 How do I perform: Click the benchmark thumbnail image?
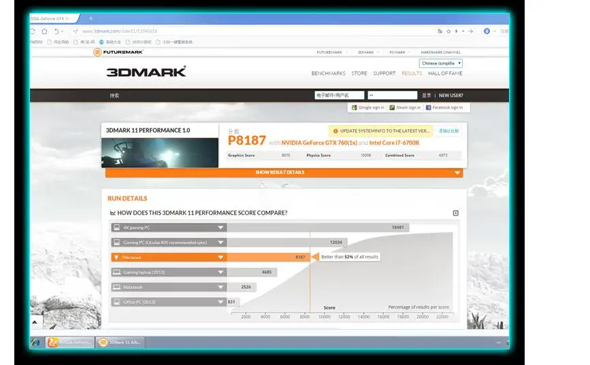coord(160,153)
